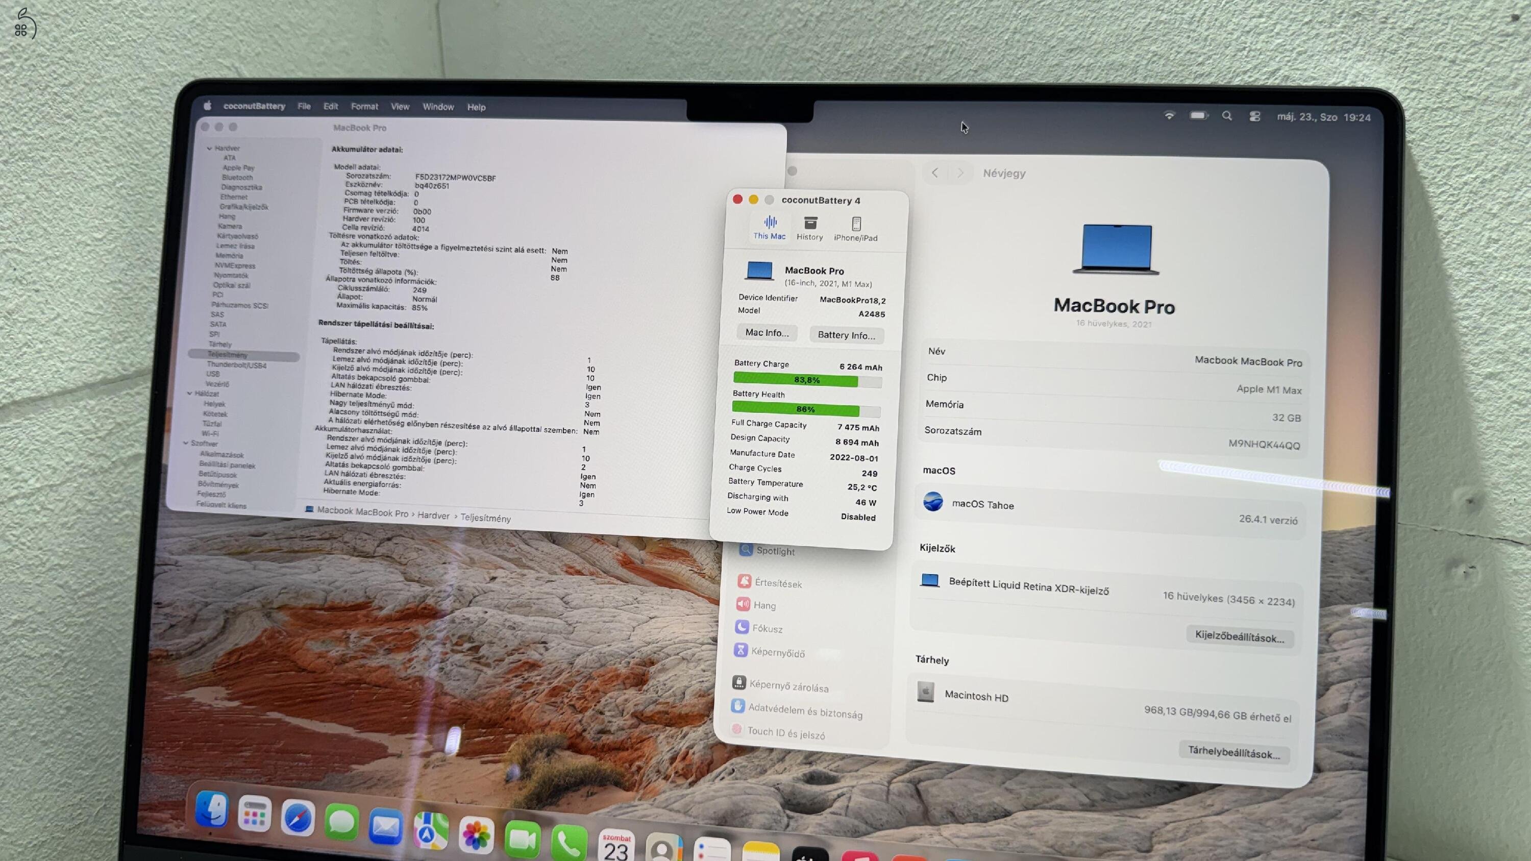
Task: Open the File menu
Action: [304, 106]
